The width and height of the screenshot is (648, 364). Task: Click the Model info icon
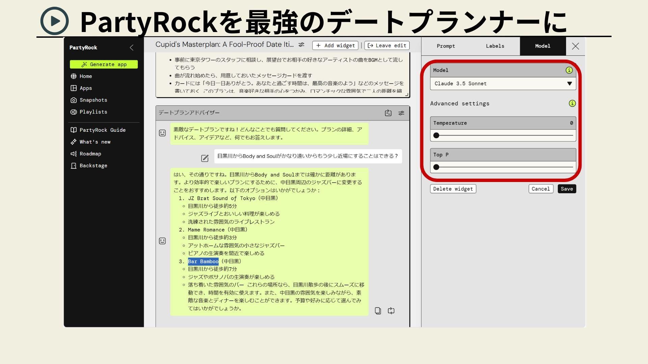569,70
